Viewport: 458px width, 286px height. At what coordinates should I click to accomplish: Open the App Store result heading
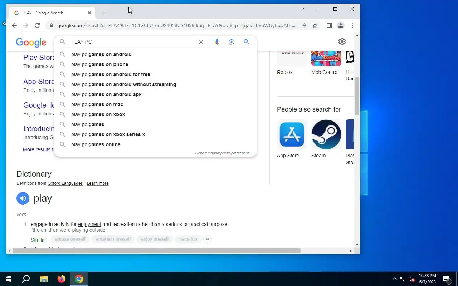coord(39,82)
